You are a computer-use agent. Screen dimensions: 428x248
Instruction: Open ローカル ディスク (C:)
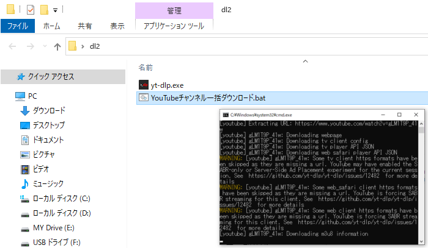coord(61,199)
